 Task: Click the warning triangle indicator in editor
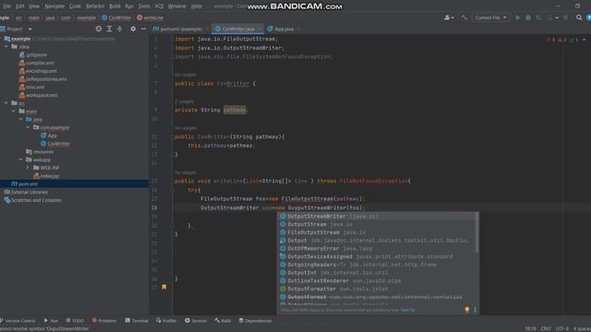click(x=562, y=40)
